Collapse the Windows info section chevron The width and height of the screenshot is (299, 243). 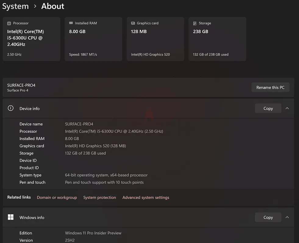click(287, 217)
